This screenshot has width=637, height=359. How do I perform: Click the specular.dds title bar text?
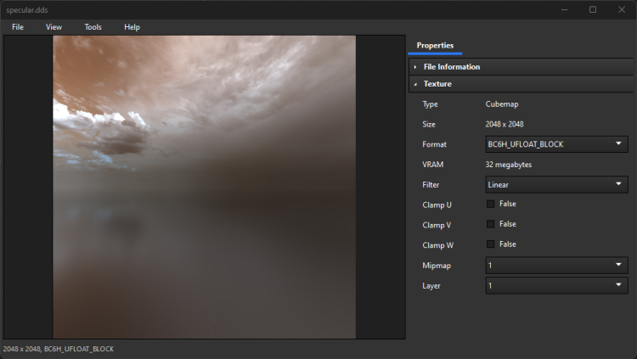[x=27, y=9]
